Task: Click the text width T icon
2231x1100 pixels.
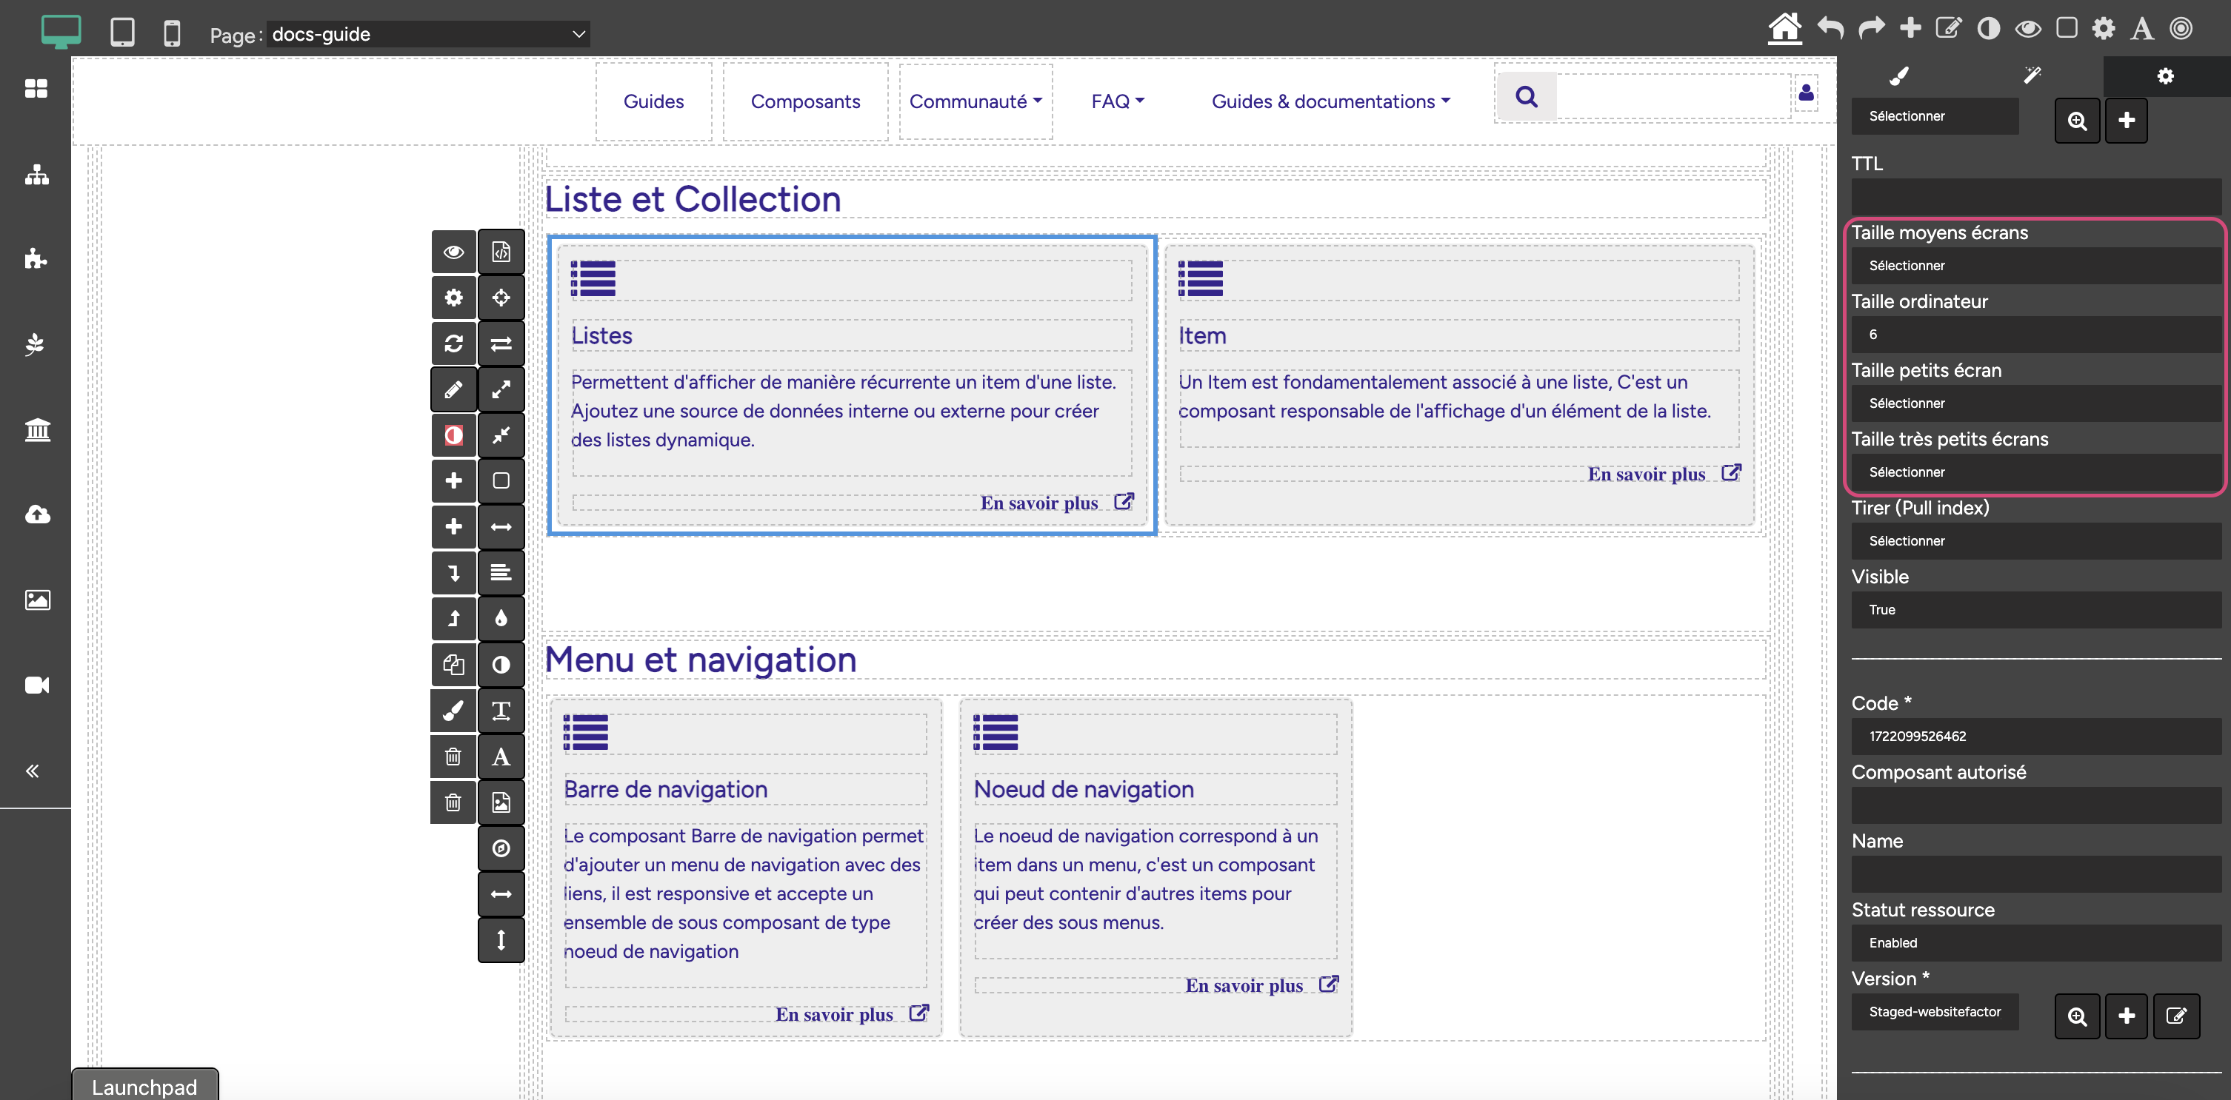Action: point(501,711)
